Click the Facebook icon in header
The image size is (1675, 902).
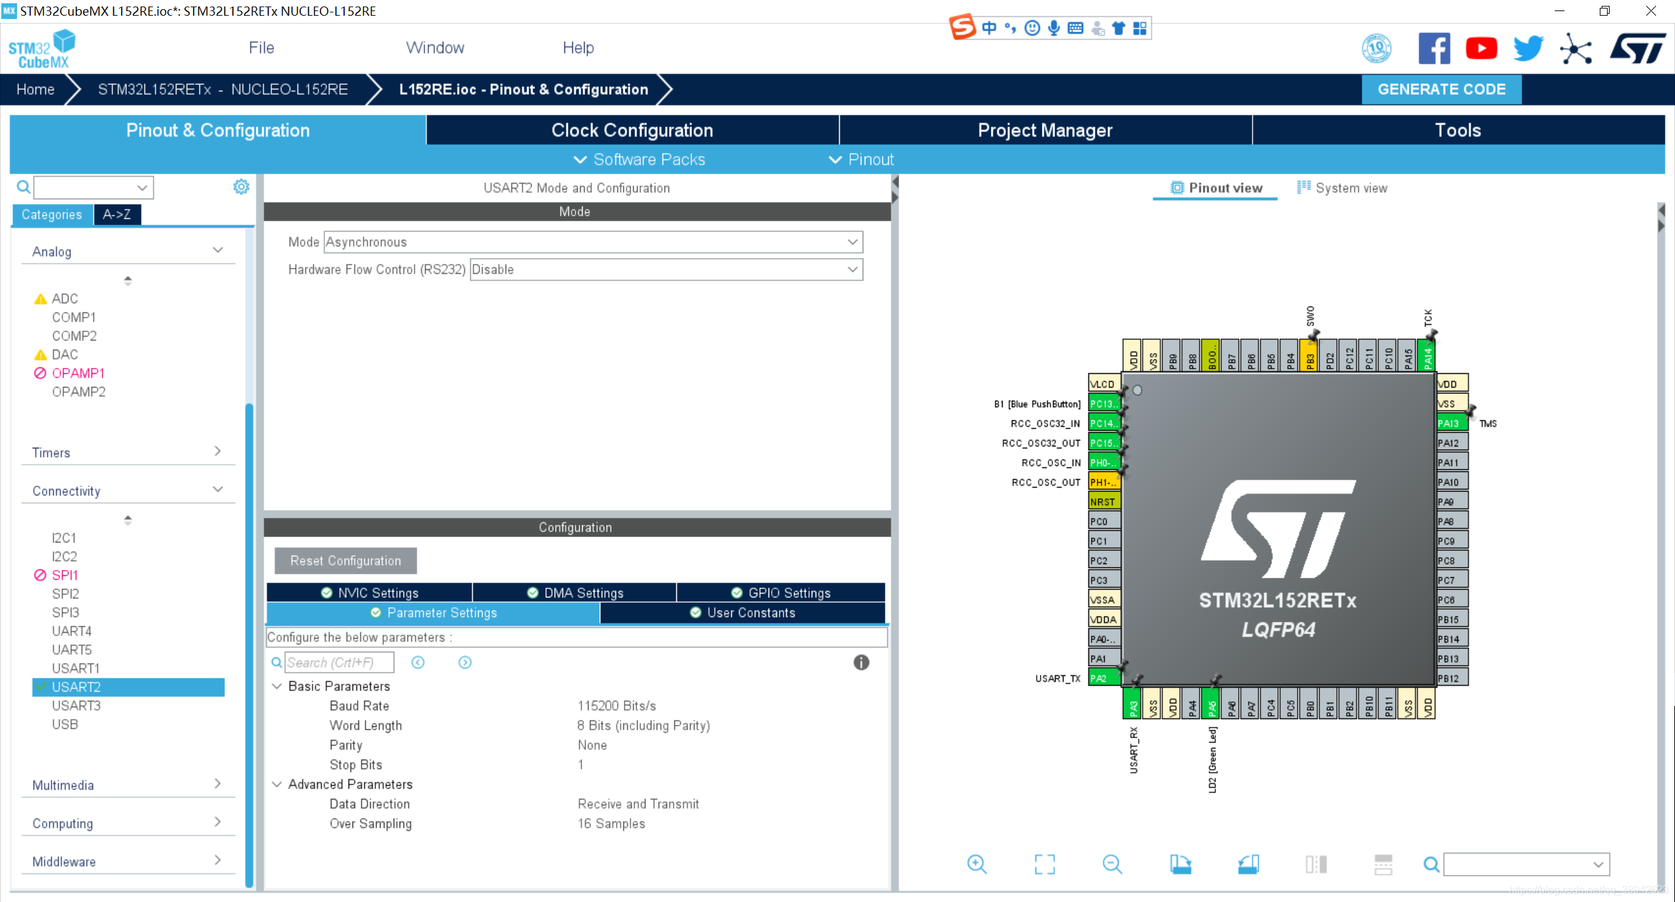1434,48
